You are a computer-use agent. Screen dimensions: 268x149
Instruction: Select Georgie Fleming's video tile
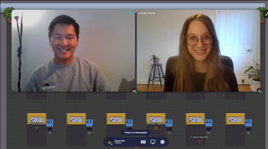(198, 51)
